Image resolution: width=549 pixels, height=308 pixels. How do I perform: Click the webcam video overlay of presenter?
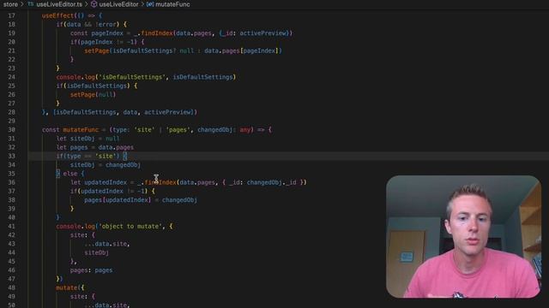[x=463, y=236]
